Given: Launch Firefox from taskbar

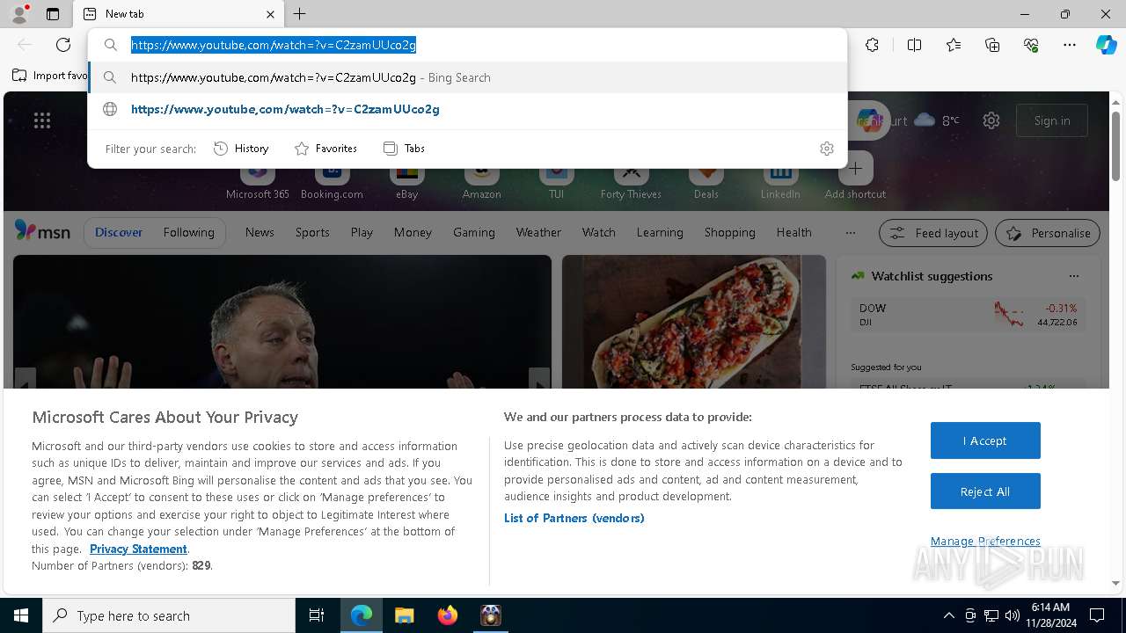Looking at the screenshot, I should (x=448, y=615).
